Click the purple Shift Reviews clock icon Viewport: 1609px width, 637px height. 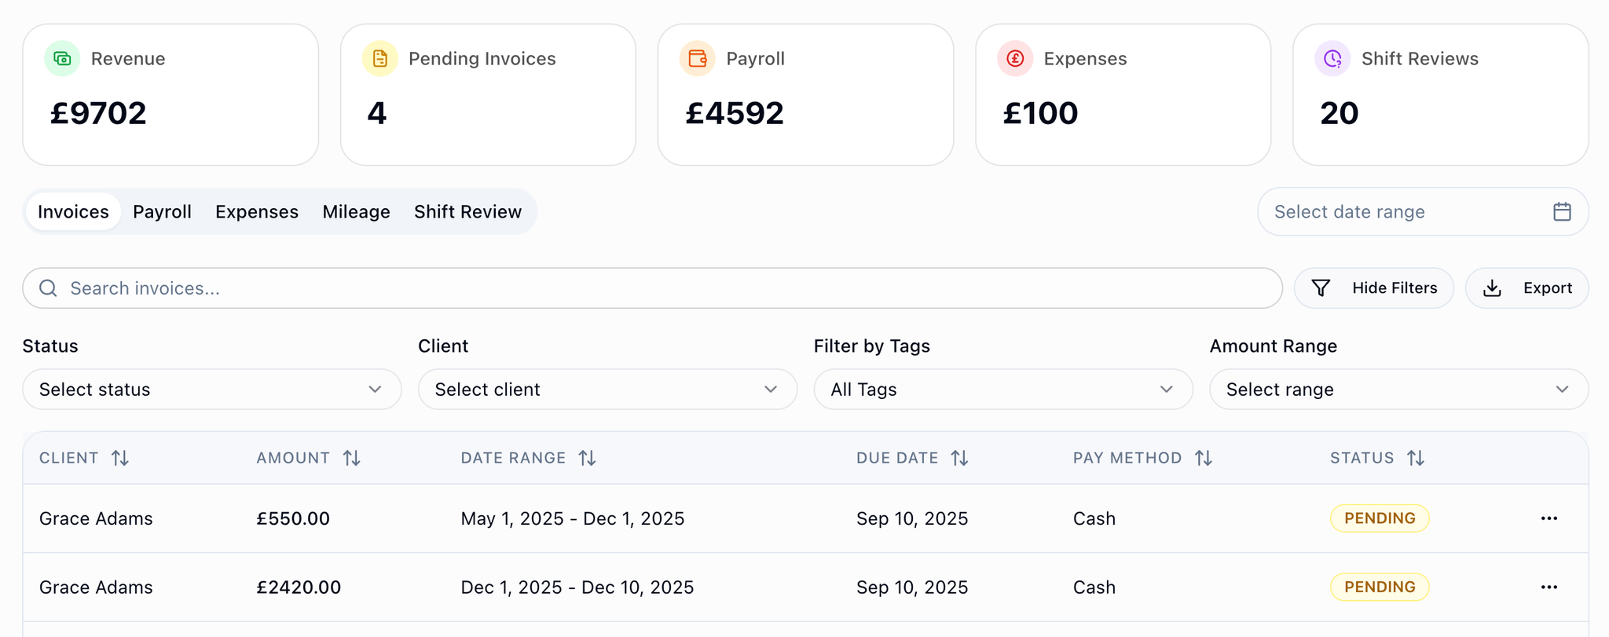(1332, 59)
